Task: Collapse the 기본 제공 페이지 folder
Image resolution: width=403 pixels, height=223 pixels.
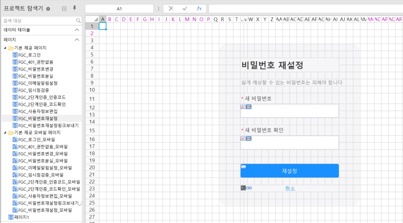Action: (x=5, y=48)
